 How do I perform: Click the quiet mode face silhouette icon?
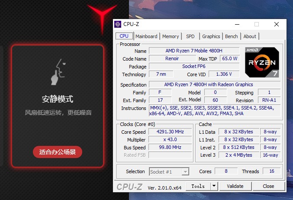pos(58,72)
